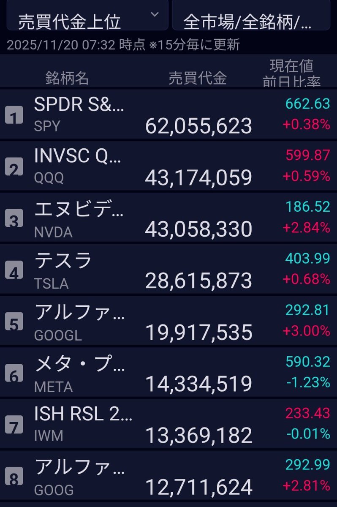Tap rank 3 badge for NVDA
The height and width of the screenshot is (507, 337).
click(14, 220)
